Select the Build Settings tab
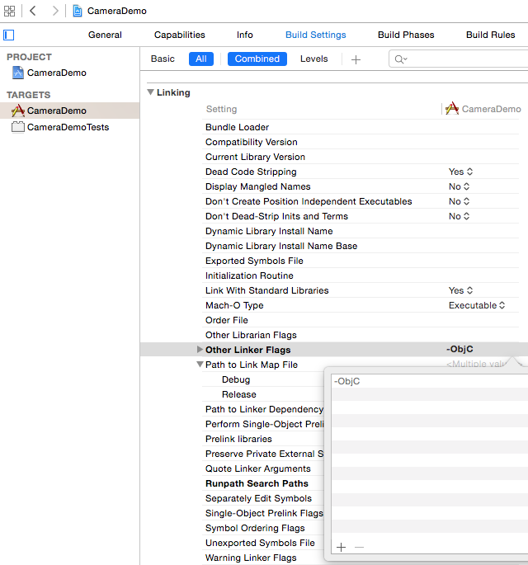The width and height of the screenshot is (528, 565). click(x=316, y=35)
